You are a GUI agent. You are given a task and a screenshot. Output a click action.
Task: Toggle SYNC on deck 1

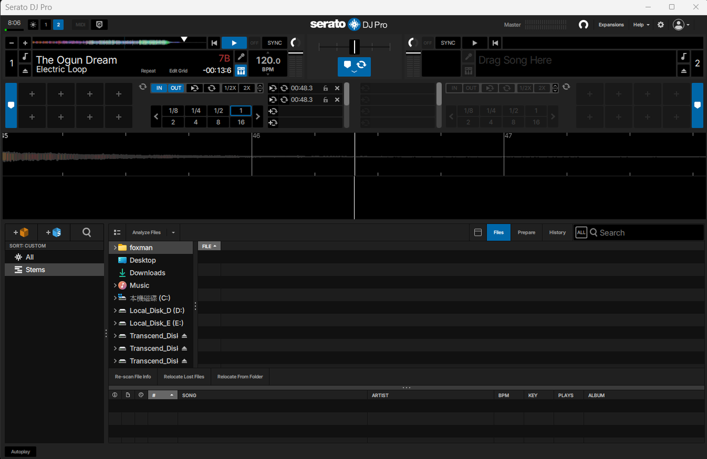[x=275, y=43]
